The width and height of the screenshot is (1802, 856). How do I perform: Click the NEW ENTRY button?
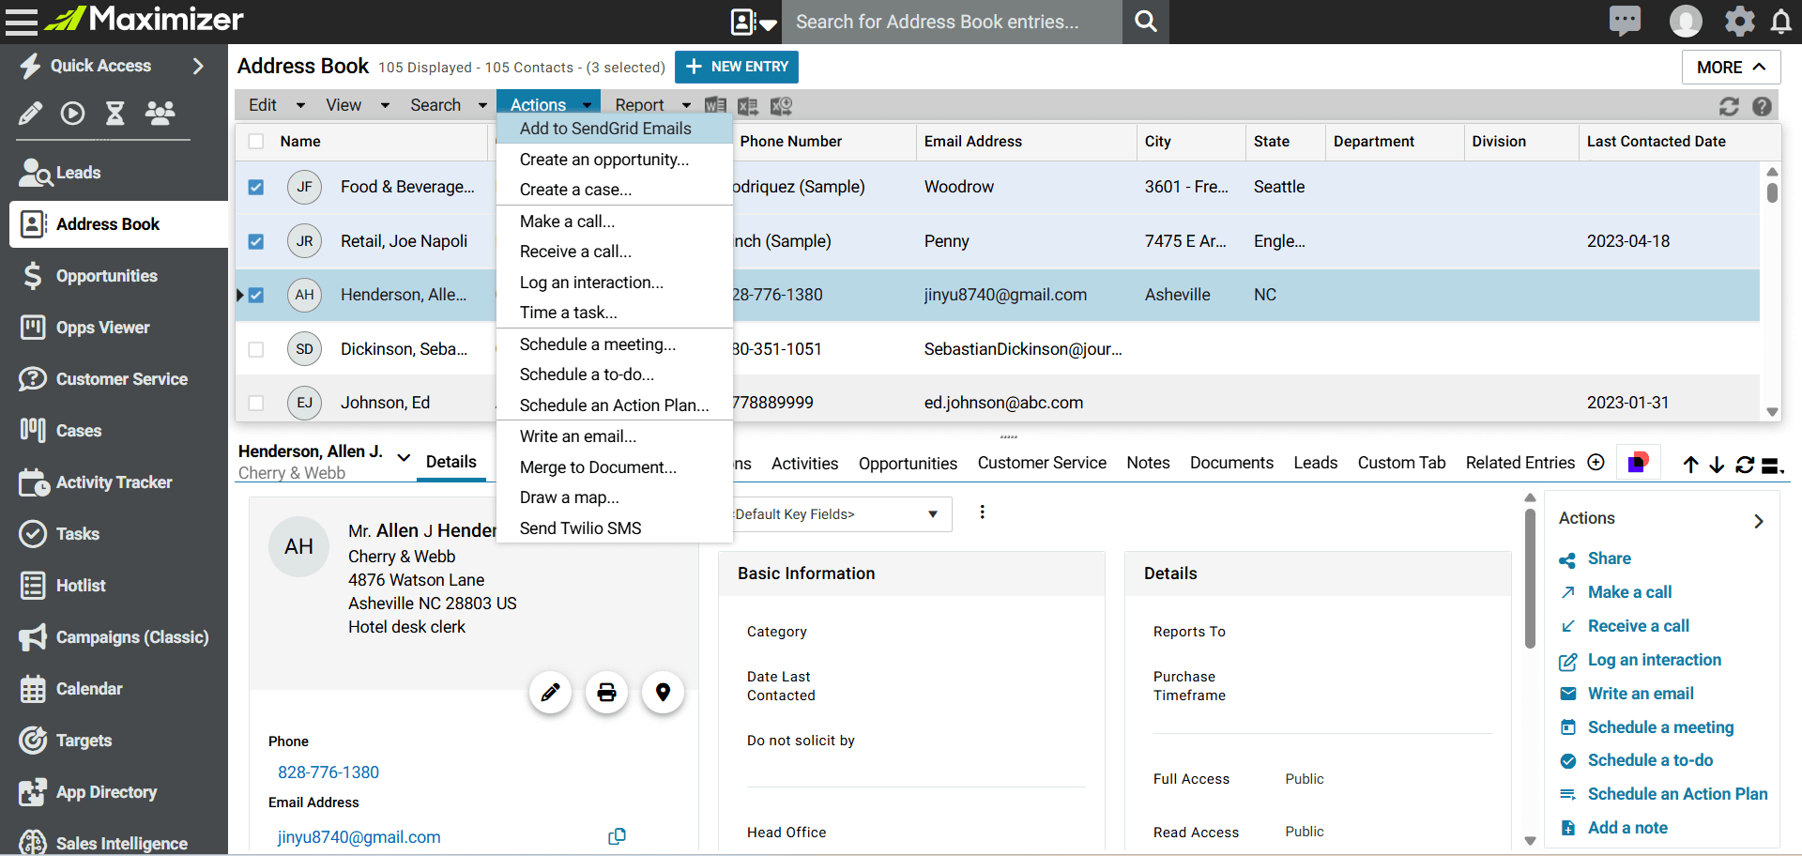coord(737,67)
